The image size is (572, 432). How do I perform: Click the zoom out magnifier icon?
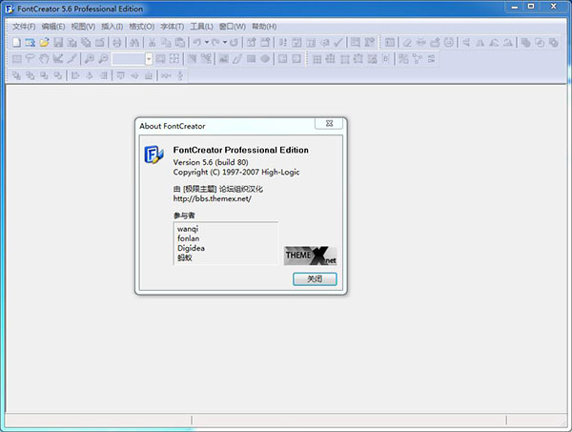pos(103,59)
